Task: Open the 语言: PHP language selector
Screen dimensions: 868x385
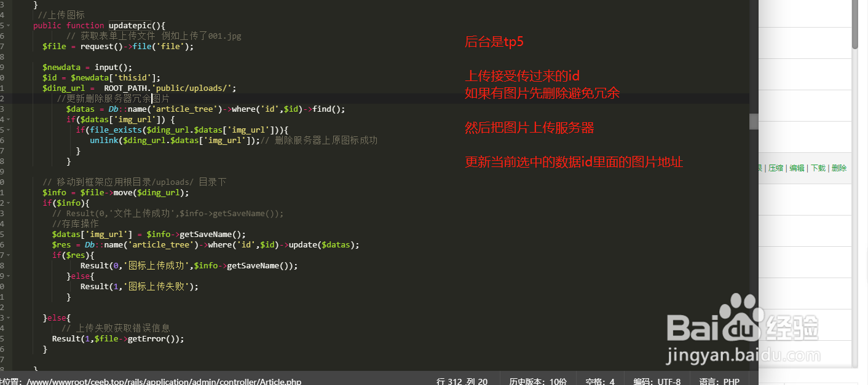Action: [x=719, y=381]
